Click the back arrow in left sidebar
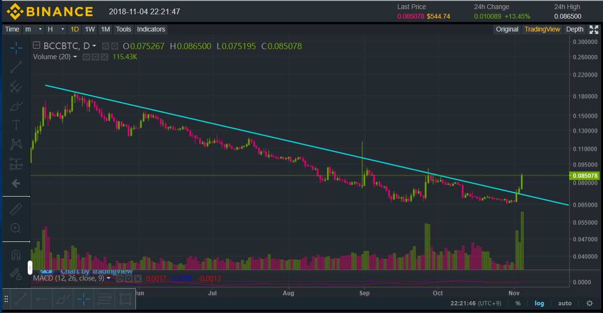The width and height of the screenshot is (603, 313). point(16,183)
